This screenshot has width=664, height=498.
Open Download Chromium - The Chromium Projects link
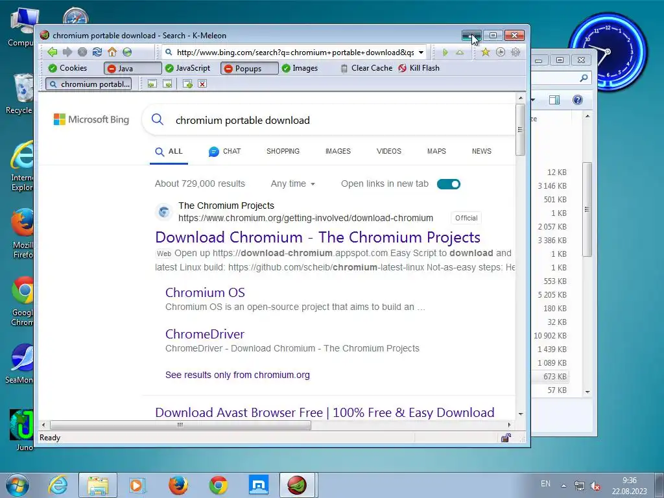(x=318, y=237)
